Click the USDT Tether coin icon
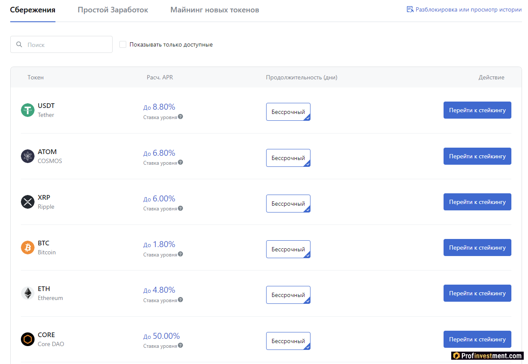The image size is (528, 364). click(28, 110)
